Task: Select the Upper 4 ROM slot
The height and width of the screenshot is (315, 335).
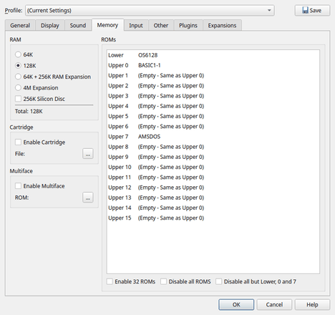Action: pyautogui.click(x=213, y=106)
